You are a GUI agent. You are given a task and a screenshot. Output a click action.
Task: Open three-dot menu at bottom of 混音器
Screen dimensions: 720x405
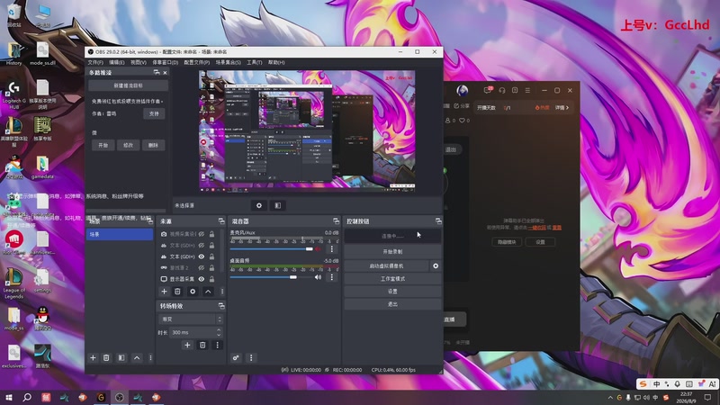pos(251,357)
